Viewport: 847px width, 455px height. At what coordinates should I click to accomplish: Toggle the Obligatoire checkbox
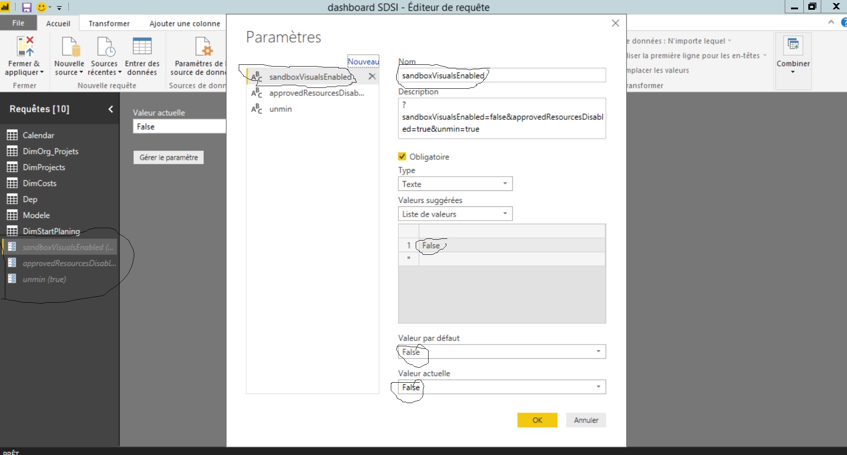402,156
